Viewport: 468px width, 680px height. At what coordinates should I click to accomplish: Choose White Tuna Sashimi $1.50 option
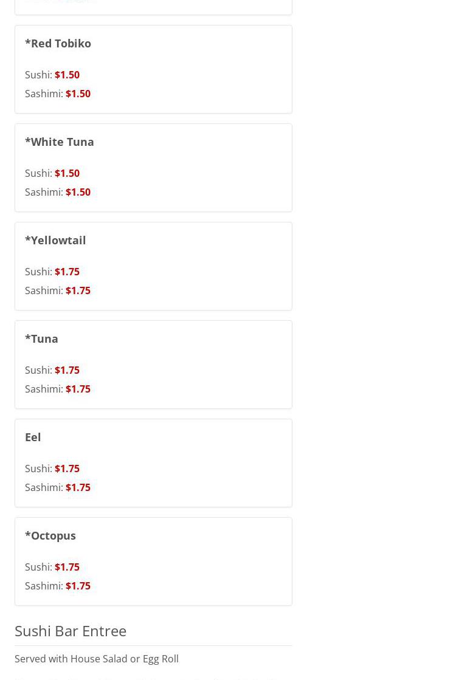(78, 192)
